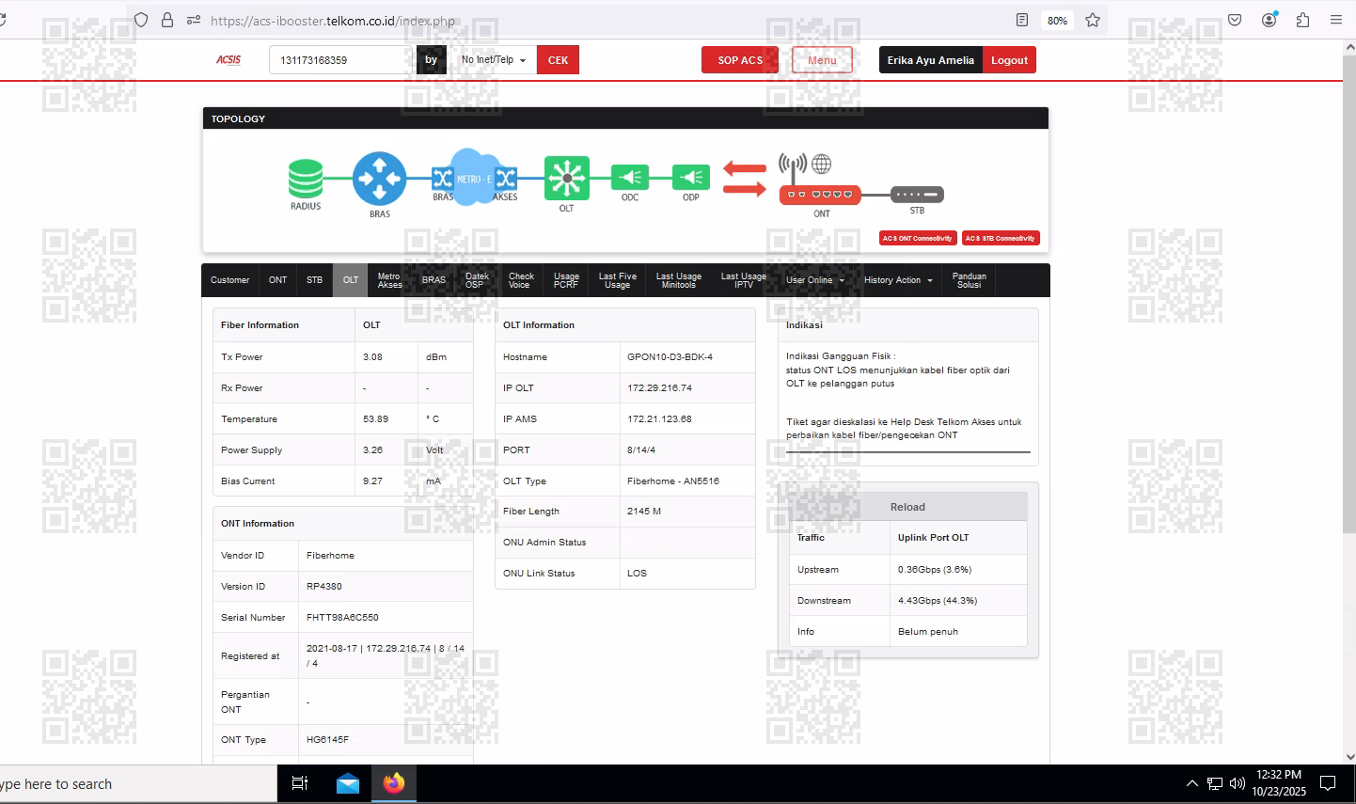Click the red ONT device icon
The image size is (1356, 804).
[x=820, y=194]
